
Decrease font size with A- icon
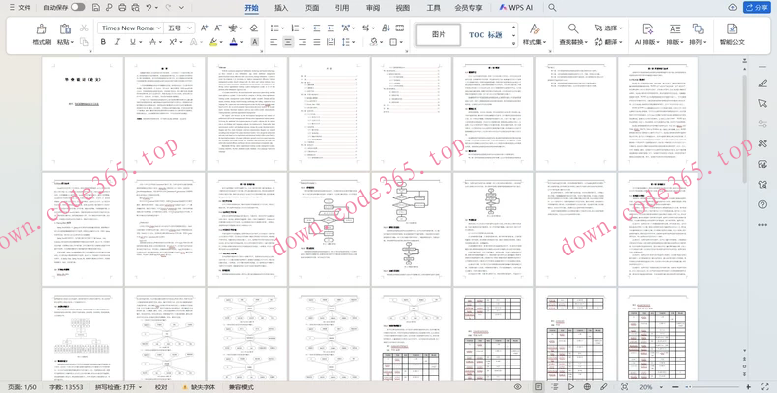[x=218, y=28]
